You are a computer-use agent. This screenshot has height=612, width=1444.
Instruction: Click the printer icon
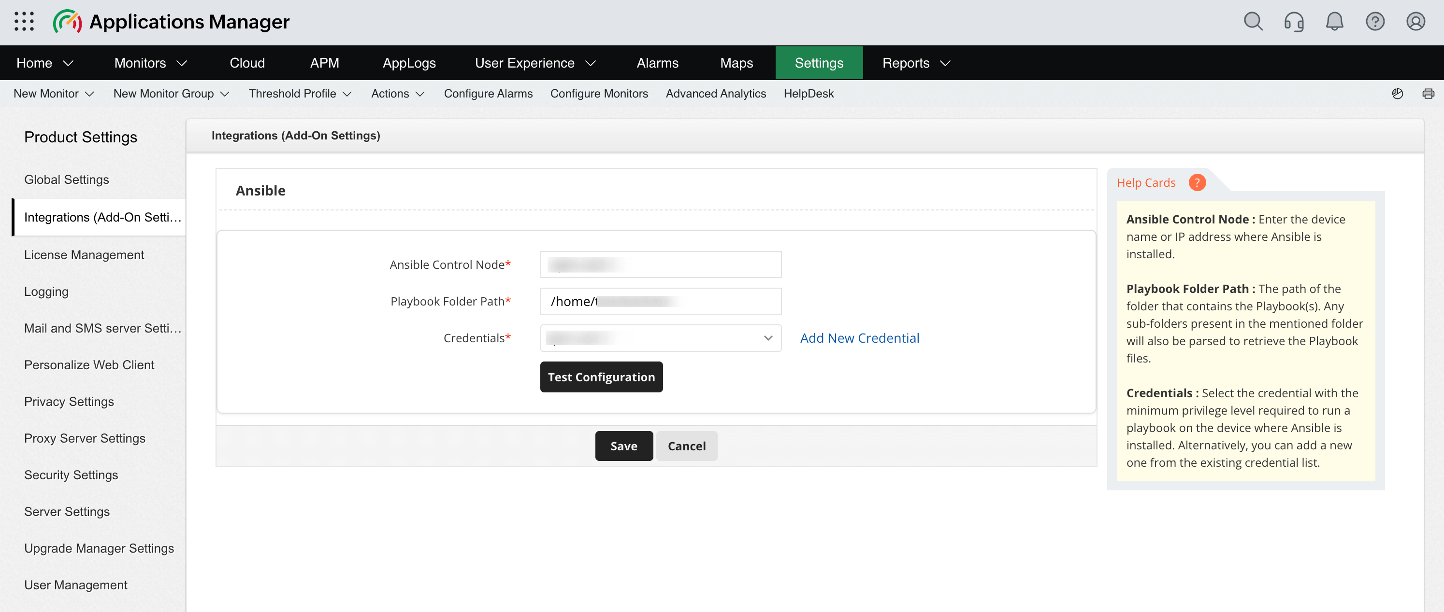tap(1428, 94)
